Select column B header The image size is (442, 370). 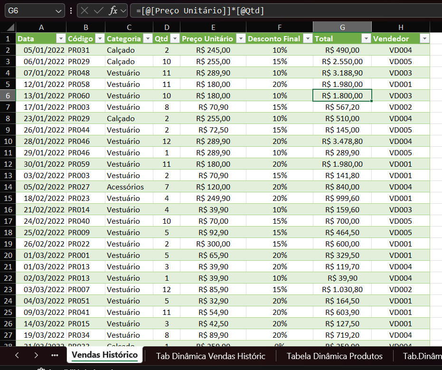pos(85,28)
